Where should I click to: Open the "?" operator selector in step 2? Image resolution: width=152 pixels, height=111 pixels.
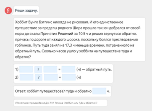tap(39, 77)
